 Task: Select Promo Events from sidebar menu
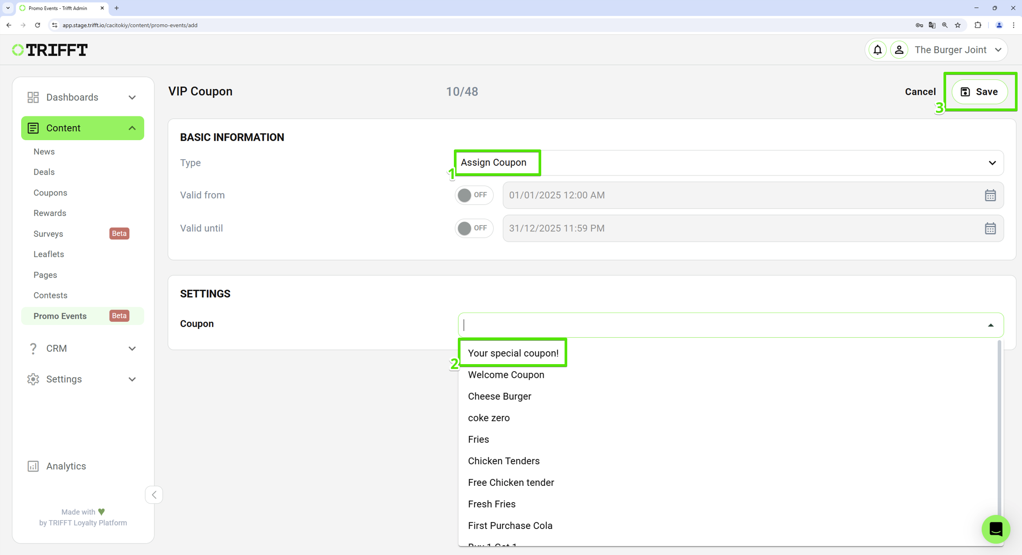coord(60,316)
